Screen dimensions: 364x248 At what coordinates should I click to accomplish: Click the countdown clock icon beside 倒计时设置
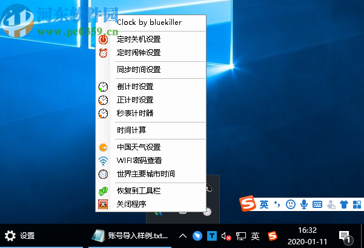pyautogui.click(x=103, y=87)
